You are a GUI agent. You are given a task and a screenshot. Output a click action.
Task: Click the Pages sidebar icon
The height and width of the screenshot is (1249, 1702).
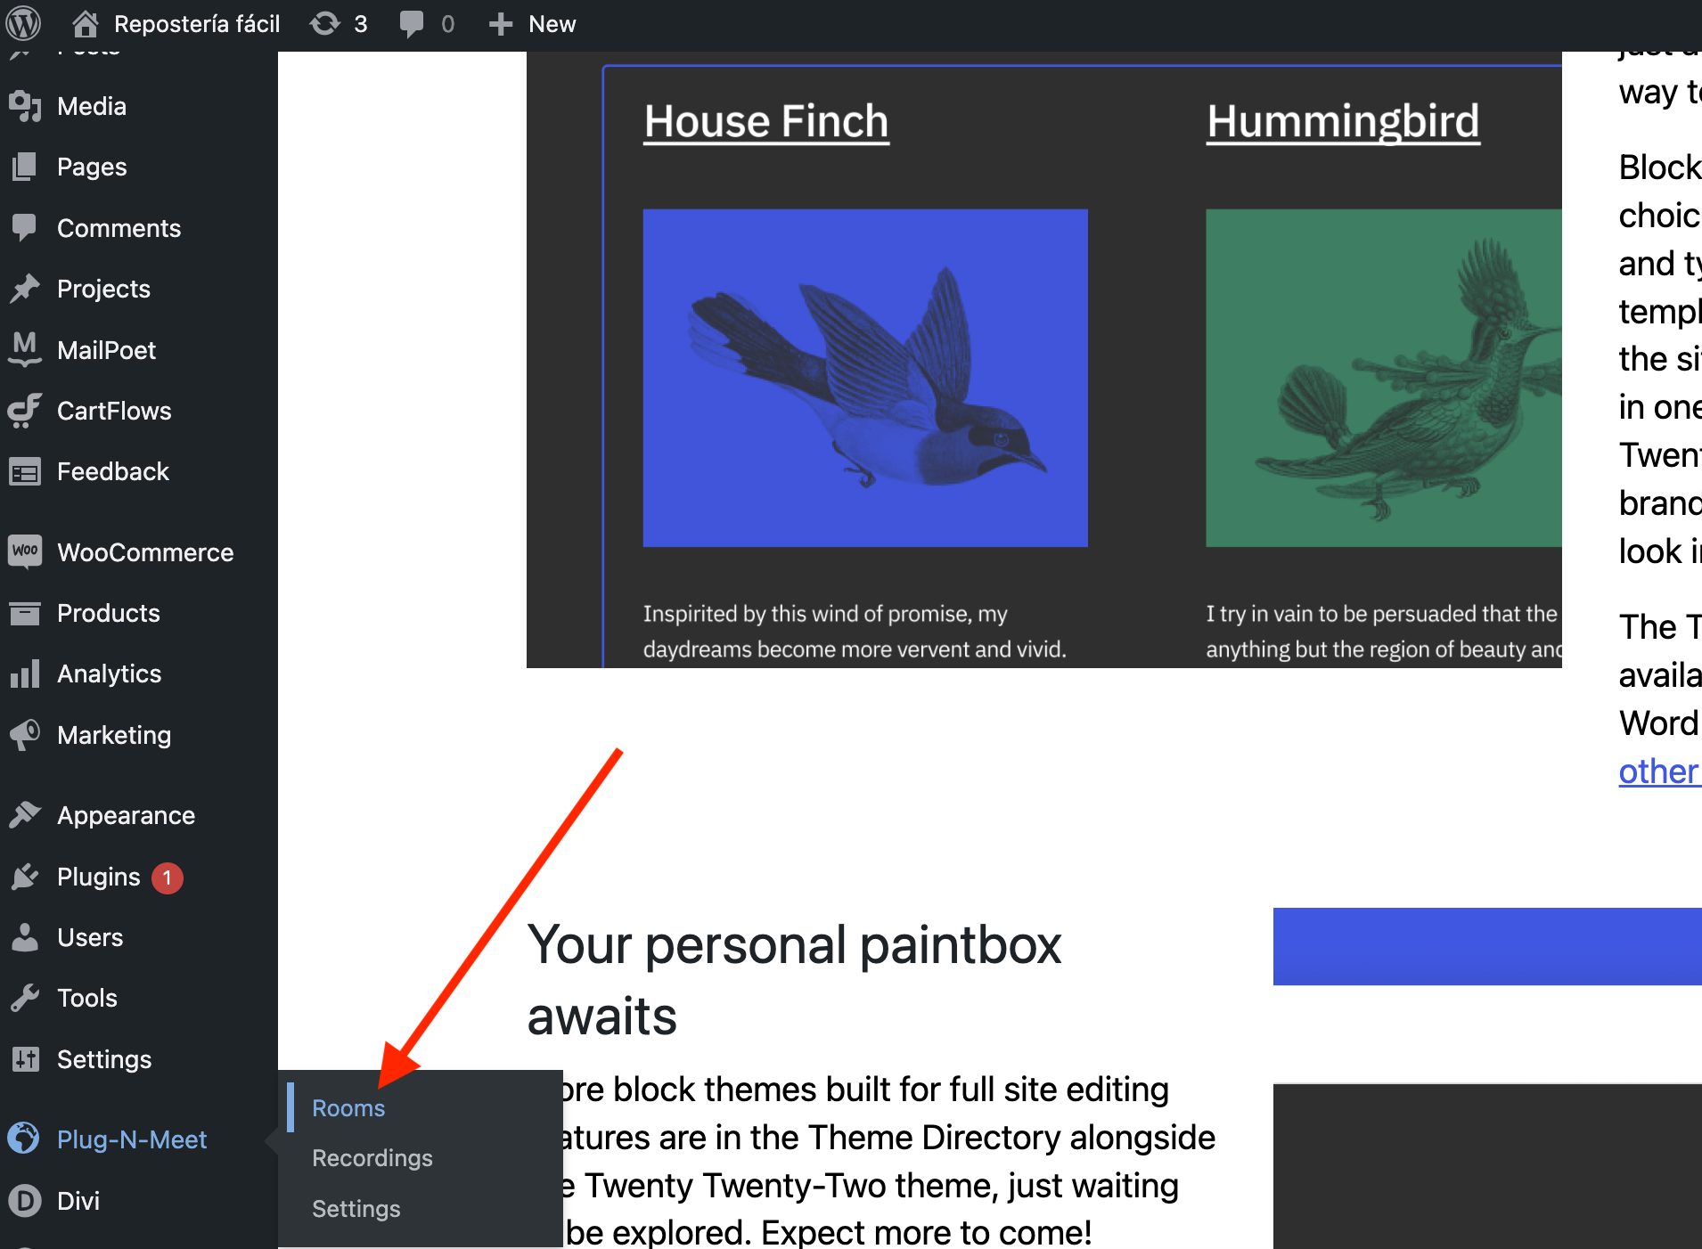25,167
